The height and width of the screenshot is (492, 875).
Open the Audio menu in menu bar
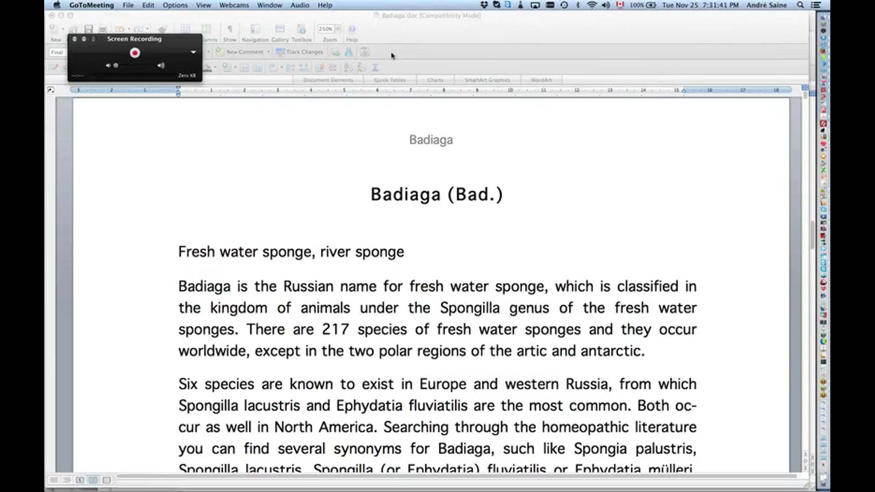point(299,5)
